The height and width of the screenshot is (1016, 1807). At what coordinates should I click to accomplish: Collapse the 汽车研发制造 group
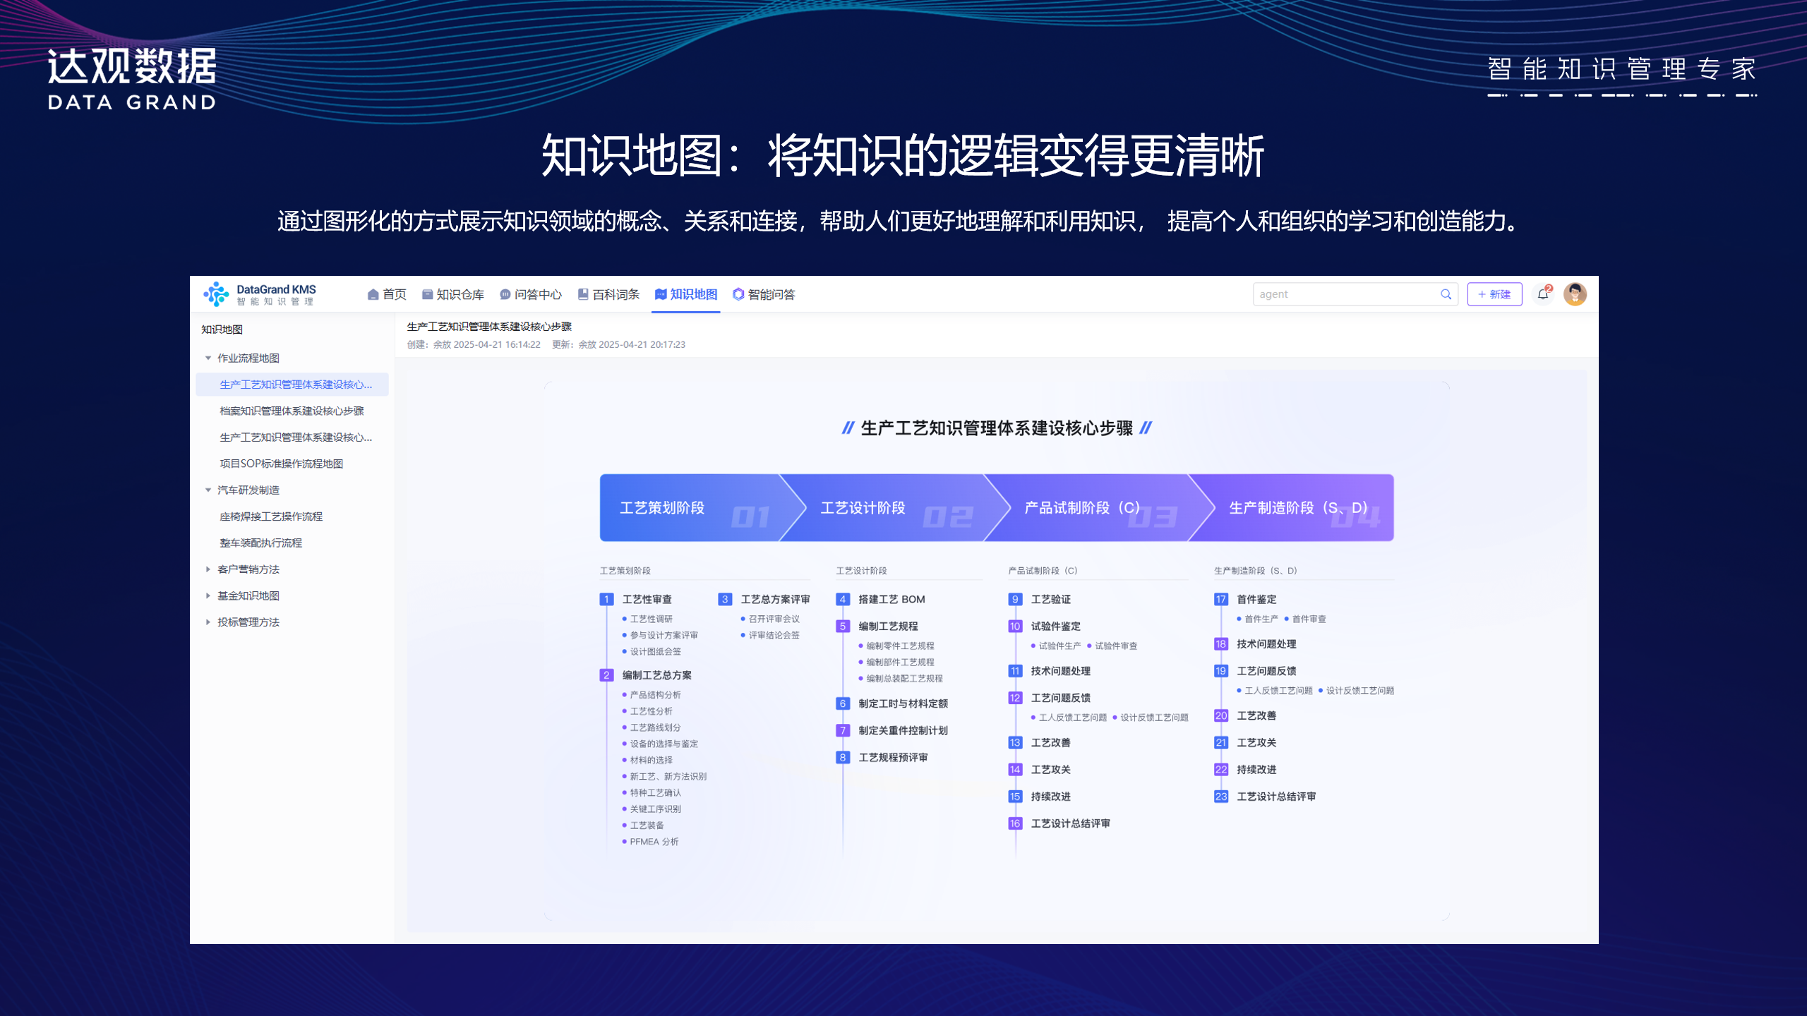207,490
